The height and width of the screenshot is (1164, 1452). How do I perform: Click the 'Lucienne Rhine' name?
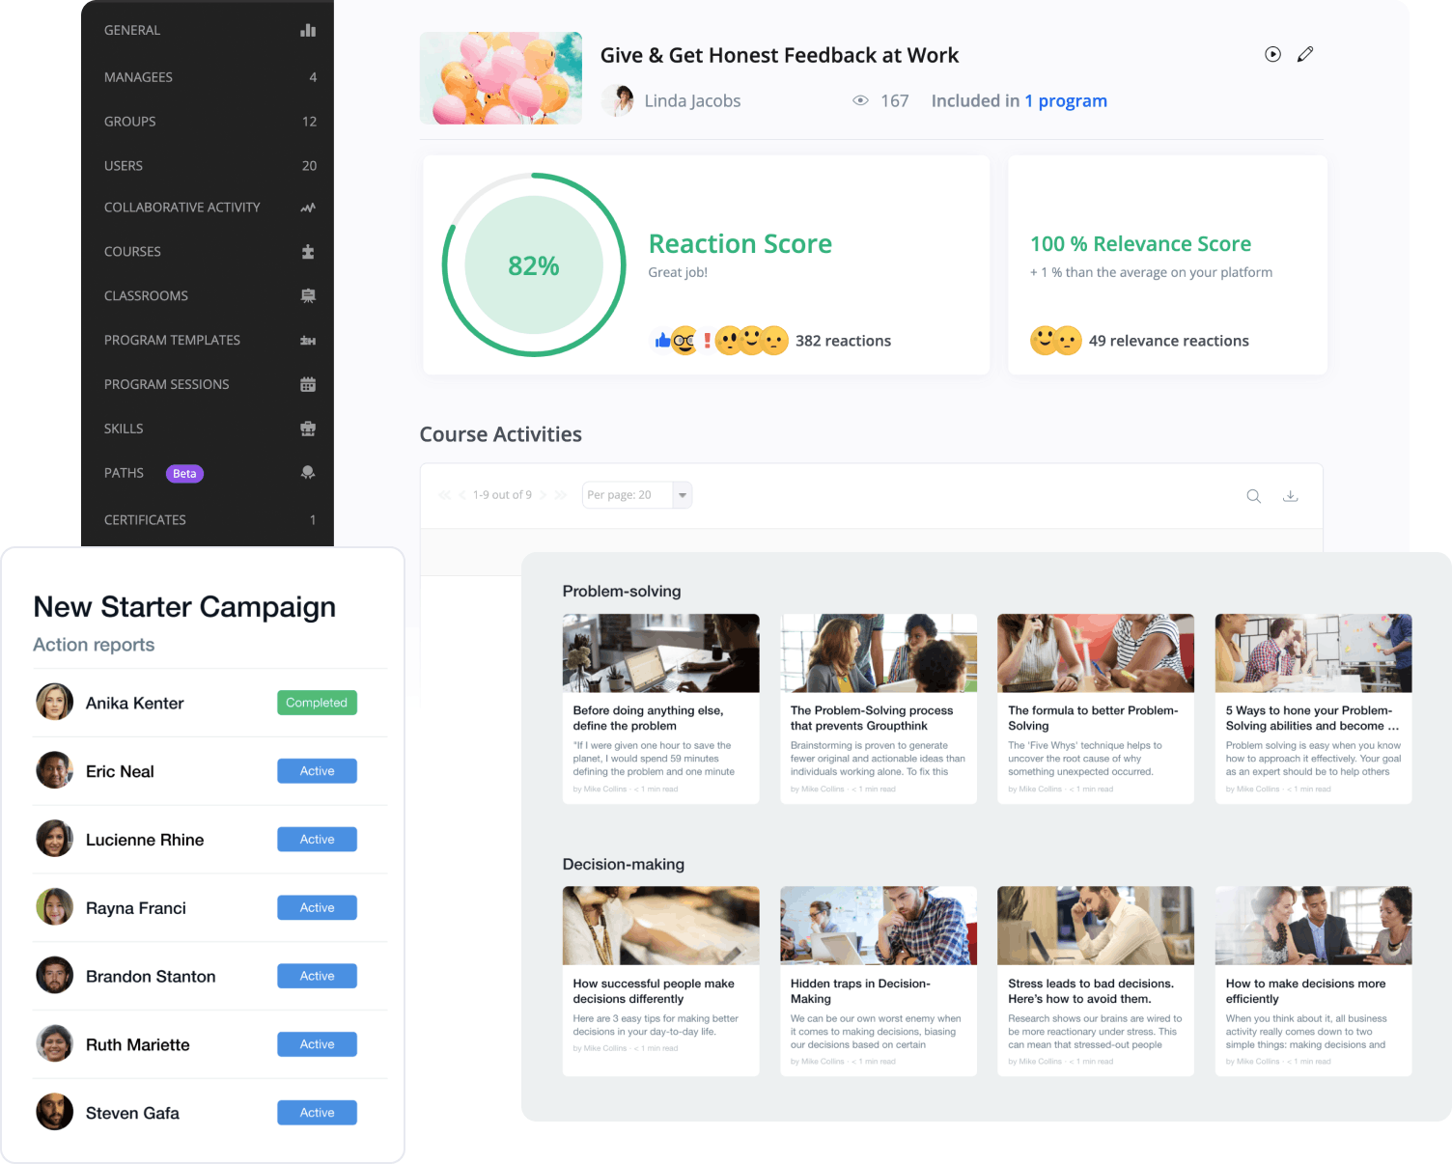click(x=145, y=840)
